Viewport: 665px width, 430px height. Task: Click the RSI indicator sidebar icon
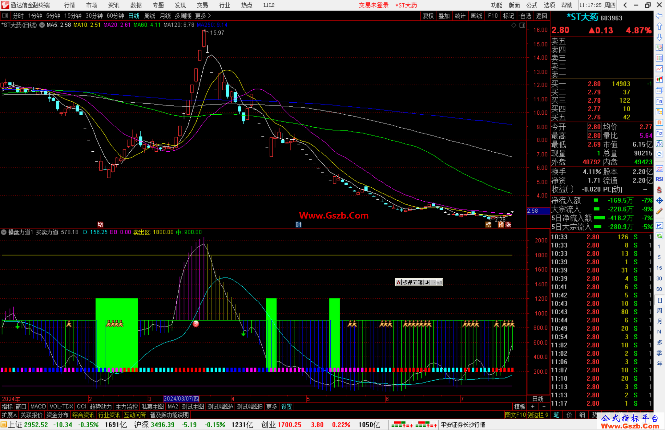(659, 179)
